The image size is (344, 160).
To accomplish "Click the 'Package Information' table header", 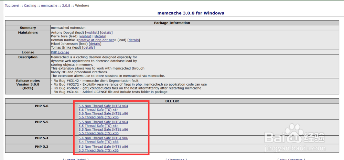I will coord(172,23).
